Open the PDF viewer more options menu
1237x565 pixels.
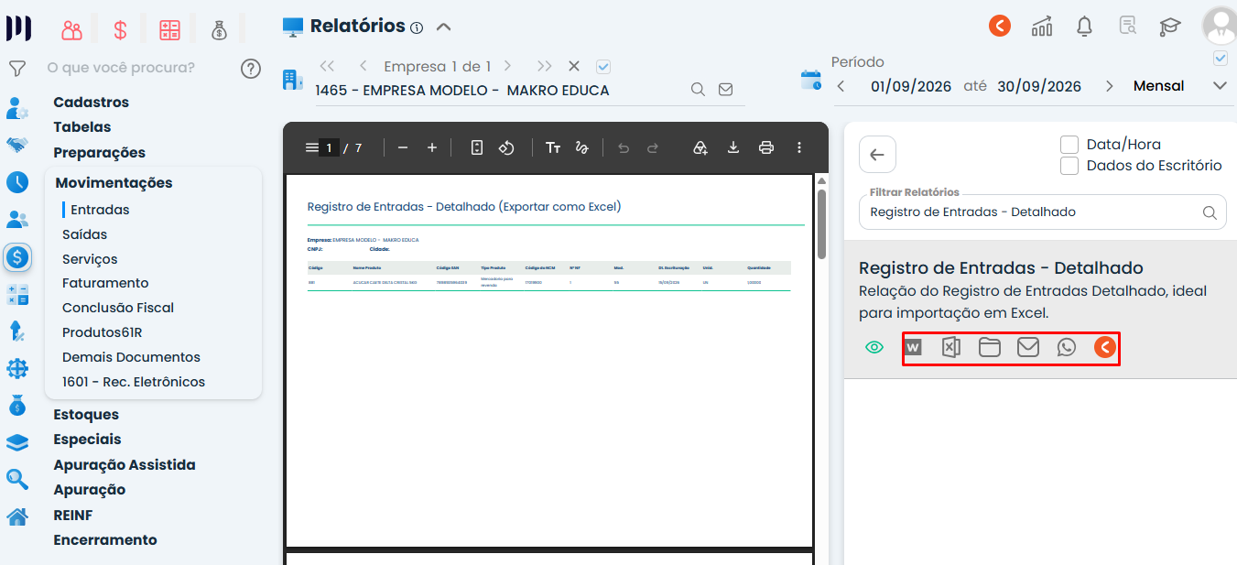click(799, 147)
